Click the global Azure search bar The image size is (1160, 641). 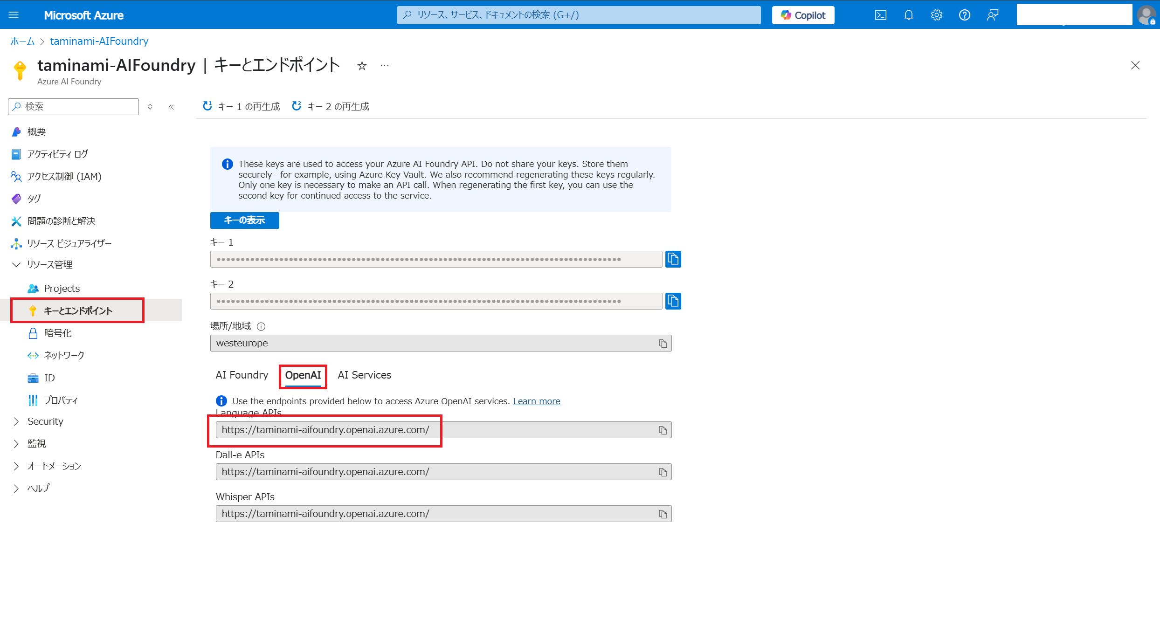[x=579, y=15]
